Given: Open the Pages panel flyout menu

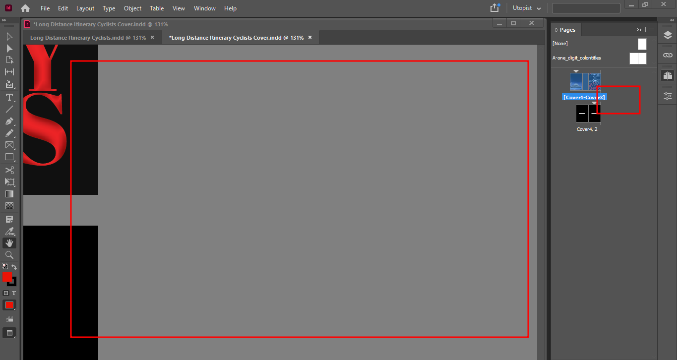Looking at the screenshot, I should (651, 29).
